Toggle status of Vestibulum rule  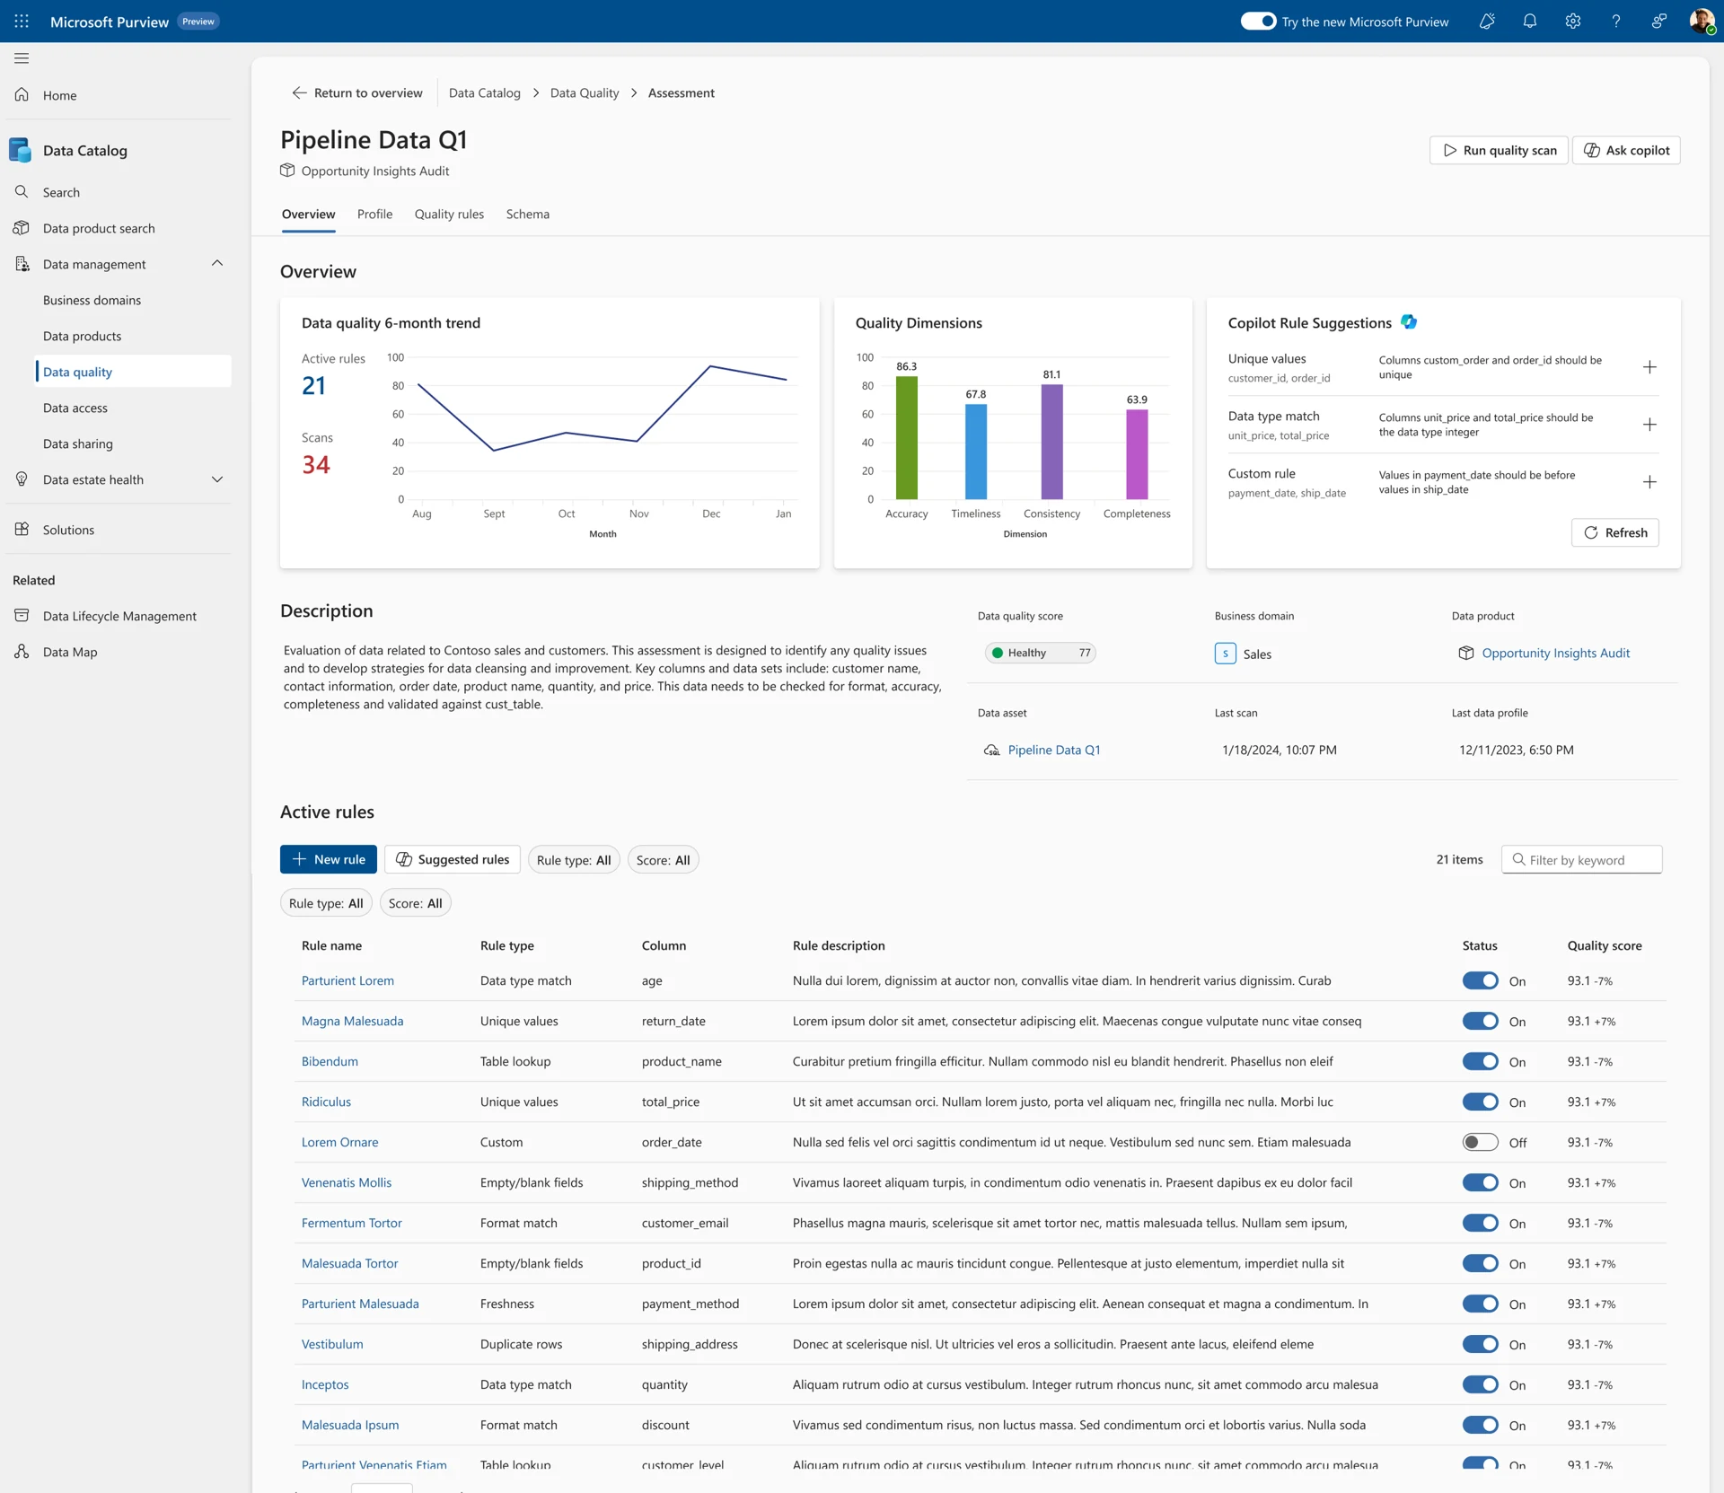pyautogui.click(x=1480, y=1344)
